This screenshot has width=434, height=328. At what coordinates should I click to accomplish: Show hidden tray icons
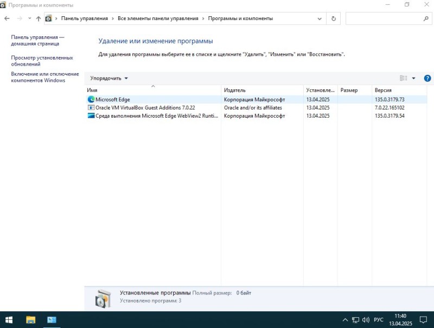pyautogui.click(x=345, y=320)
